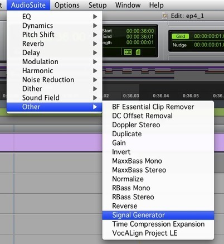This screenshot has height=244, width=224.
Task: Choose Reverse plug-in
Action: (x=158, y=206)
